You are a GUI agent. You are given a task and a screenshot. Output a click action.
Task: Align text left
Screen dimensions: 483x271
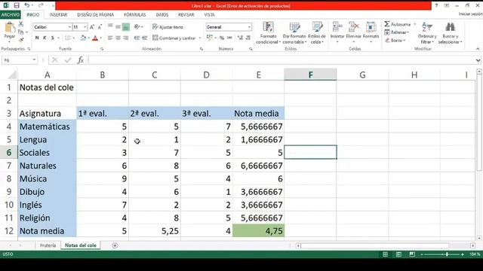point(110,38)
